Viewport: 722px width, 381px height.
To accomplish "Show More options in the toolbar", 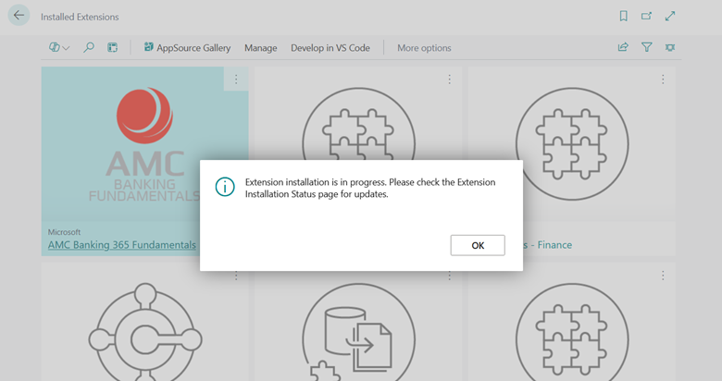I will 424,47.
